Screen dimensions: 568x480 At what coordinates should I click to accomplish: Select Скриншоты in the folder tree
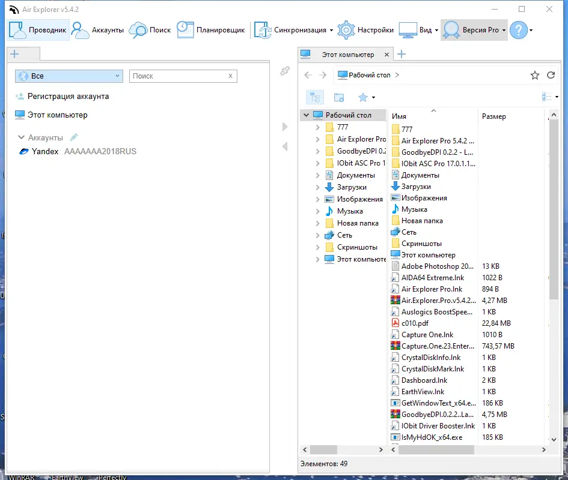357,247
